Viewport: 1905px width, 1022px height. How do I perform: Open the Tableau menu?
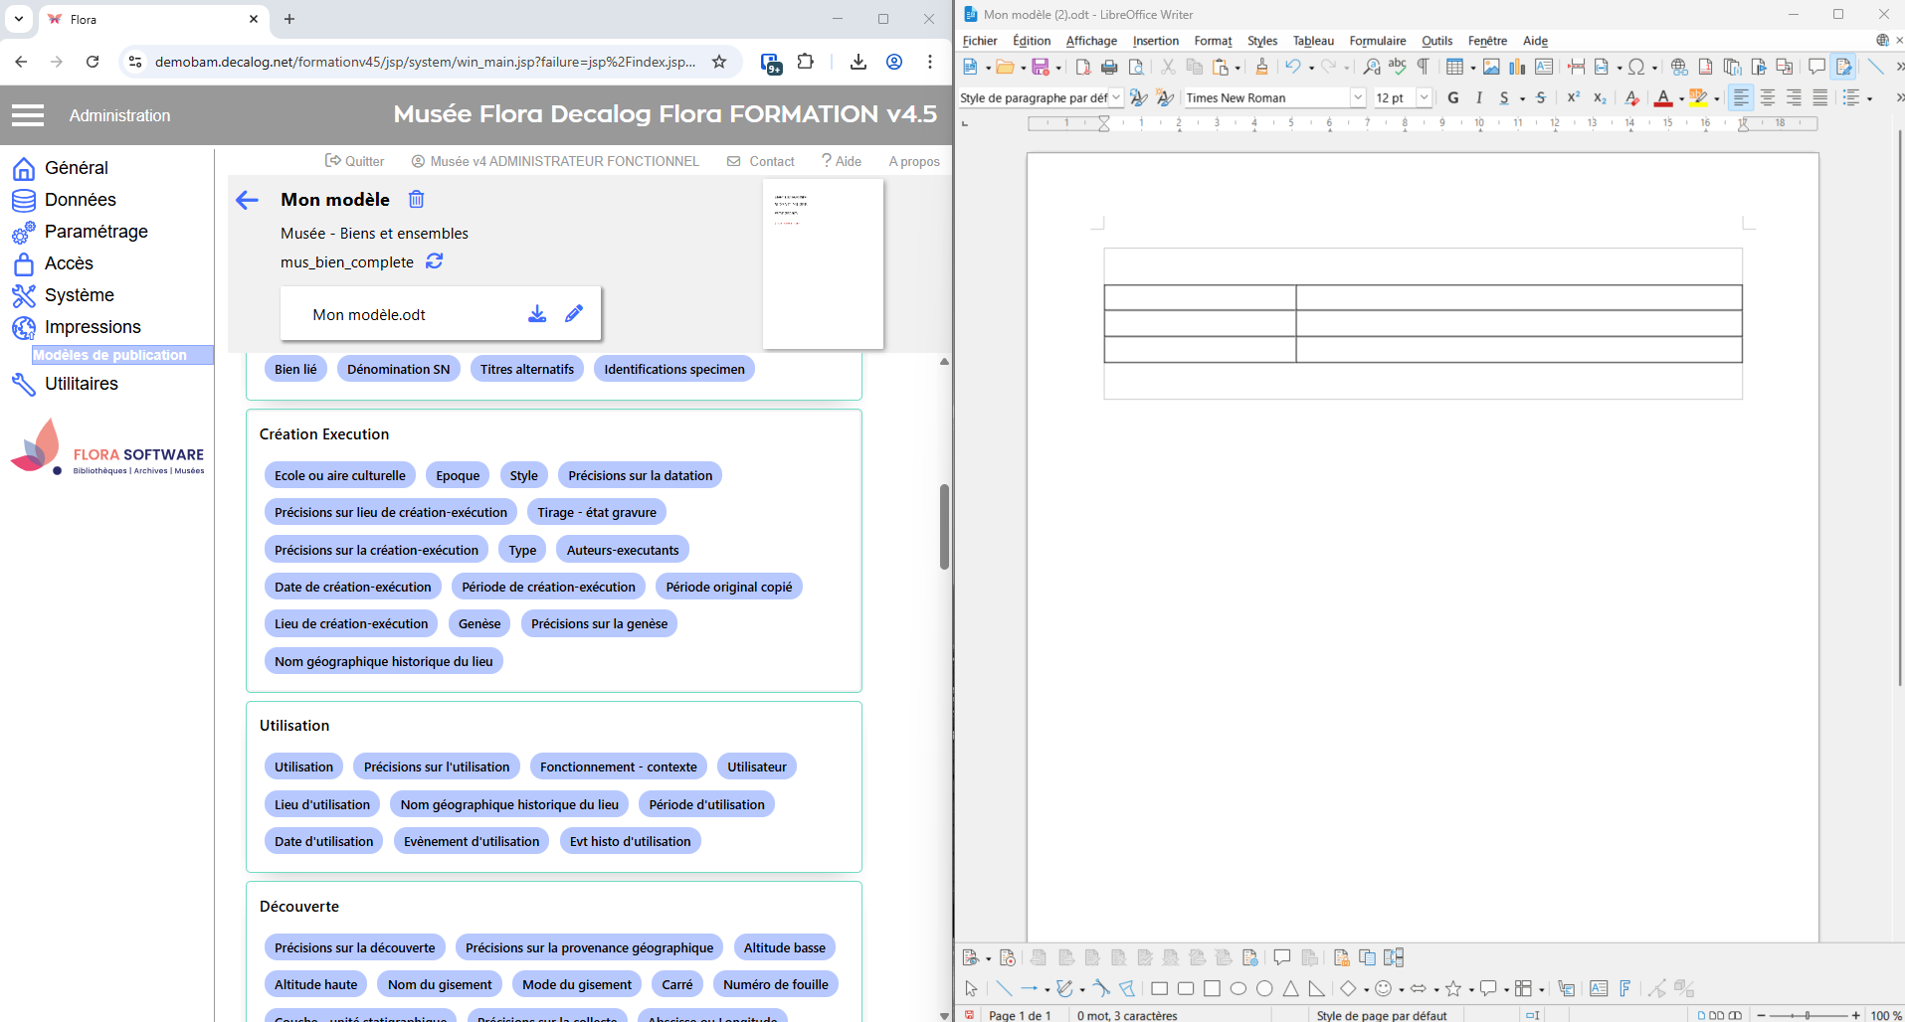[x=1313, y=41]
